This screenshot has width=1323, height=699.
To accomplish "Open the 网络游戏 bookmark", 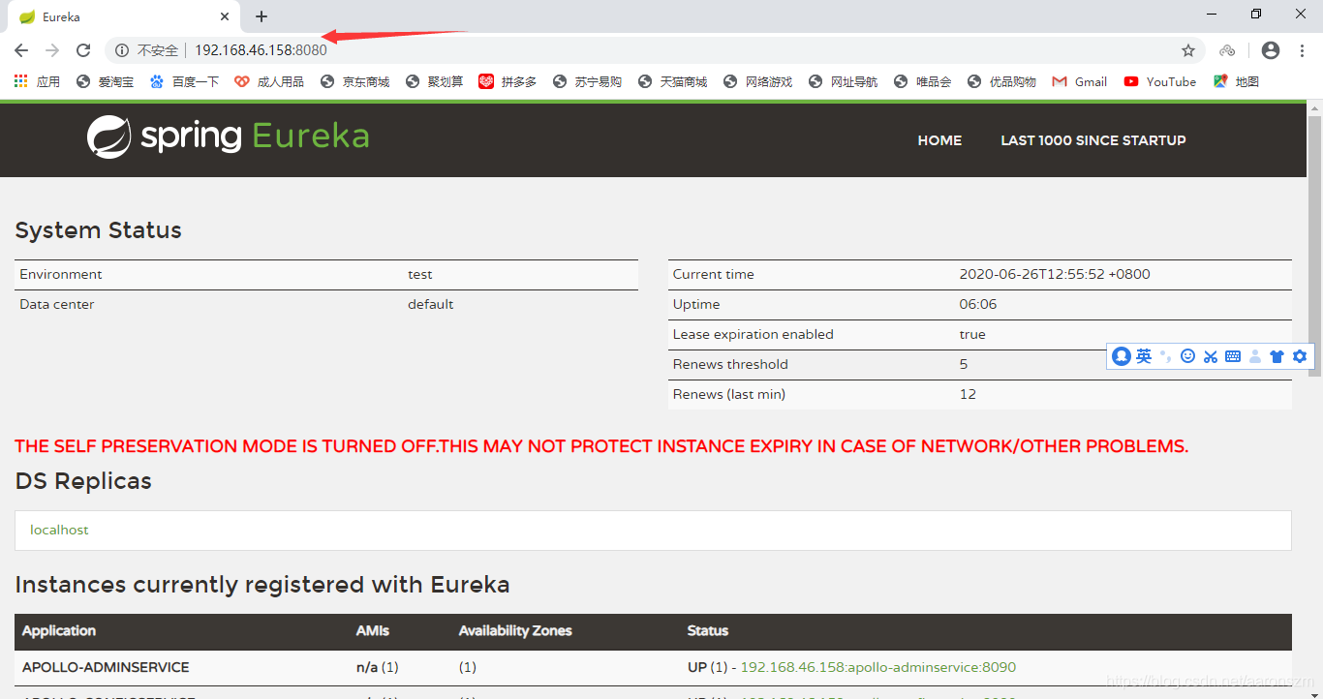I will pyautogui.click(x=757, y=82).
